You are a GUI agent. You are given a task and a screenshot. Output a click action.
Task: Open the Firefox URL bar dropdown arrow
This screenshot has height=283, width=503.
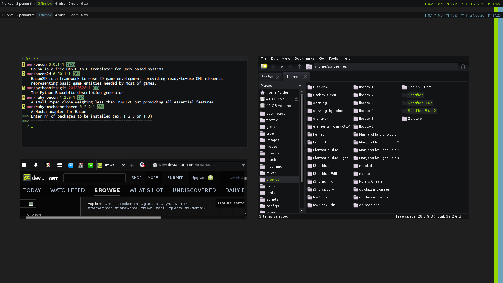click(x=243, y=165)
